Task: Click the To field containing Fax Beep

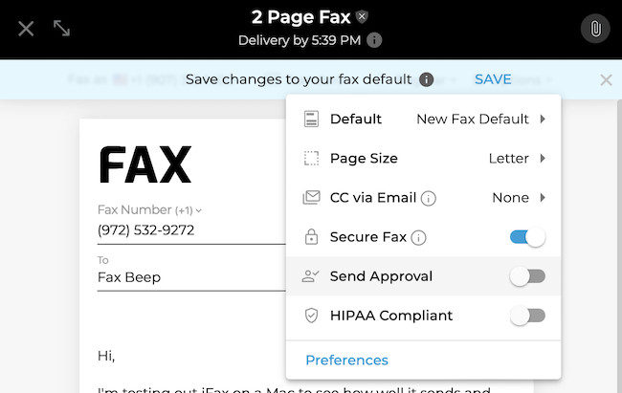Action: tap(191, 277)
